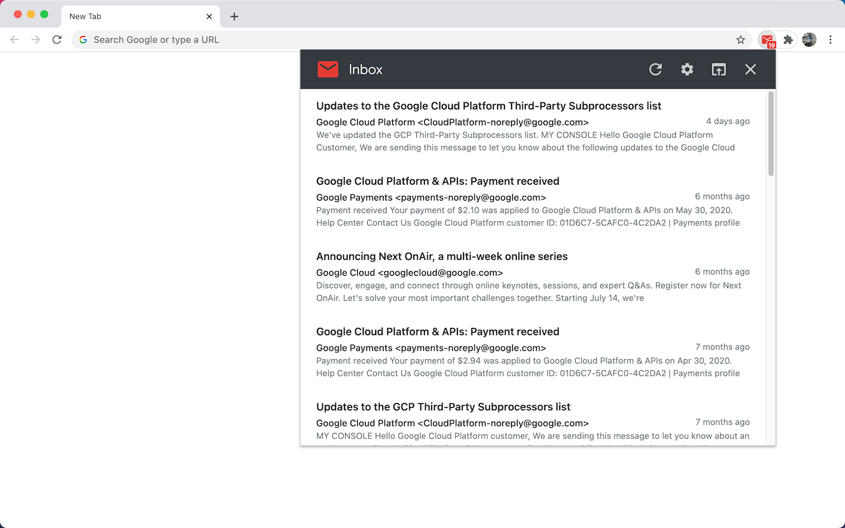Open the Next OnAir announcement email

click(441, 256)
